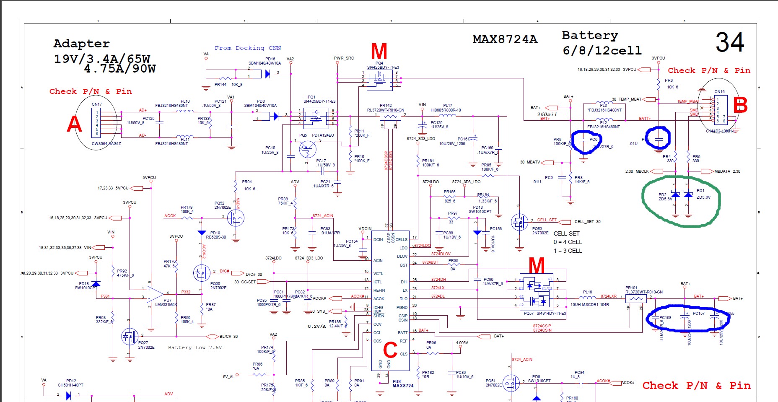The width and height of the screenshot is (778, 402).
Task: Click the PD18 SW1010CPT diode symbol
Action: tap(96, 284)
